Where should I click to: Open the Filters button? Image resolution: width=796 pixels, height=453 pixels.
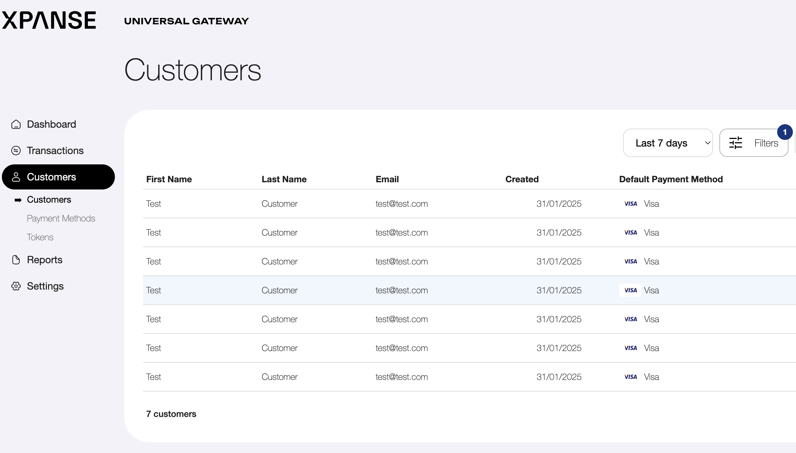pyautogui.click(x=754, y=143)
